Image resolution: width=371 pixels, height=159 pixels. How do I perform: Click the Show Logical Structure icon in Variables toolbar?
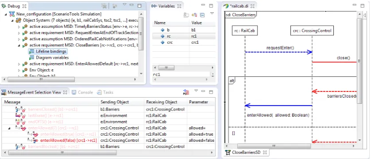(195, 15)
